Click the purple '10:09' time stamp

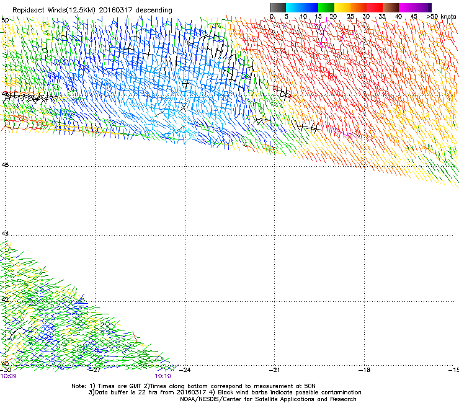tap(8, 376)
